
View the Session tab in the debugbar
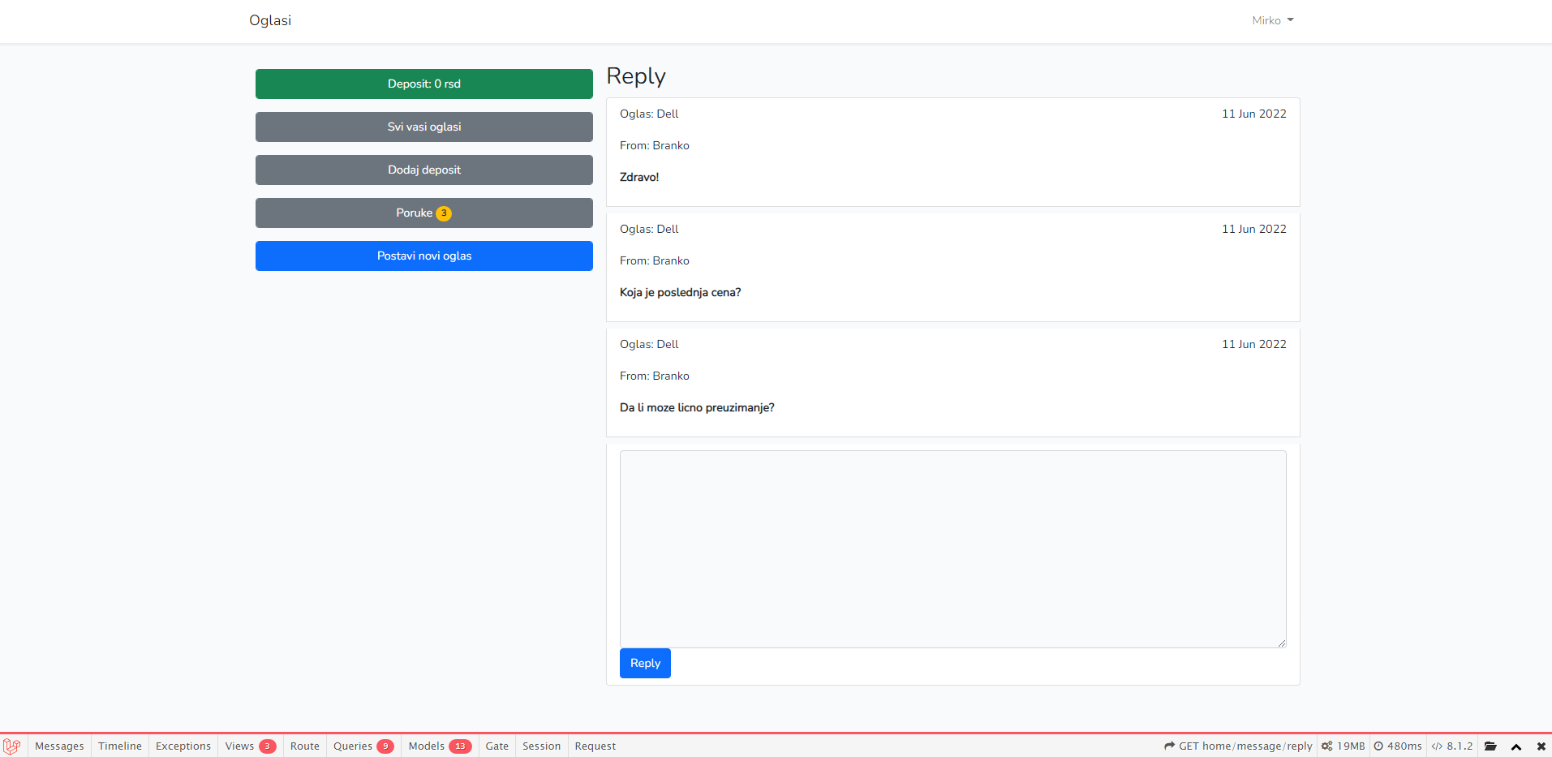(x=540, y=746)
